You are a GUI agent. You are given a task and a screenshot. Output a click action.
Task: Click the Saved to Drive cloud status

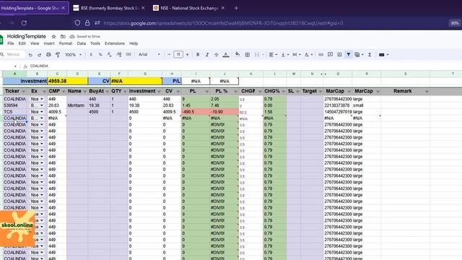point(85,37)
